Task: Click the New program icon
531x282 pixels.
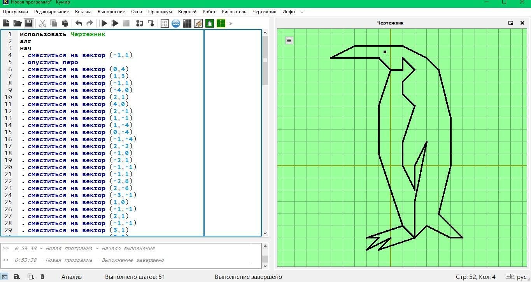Action: [6, 23]
